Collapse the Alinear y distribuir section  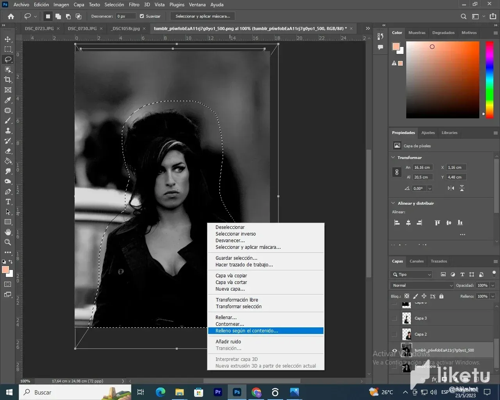pyautogui.click(x=393, y=203)
